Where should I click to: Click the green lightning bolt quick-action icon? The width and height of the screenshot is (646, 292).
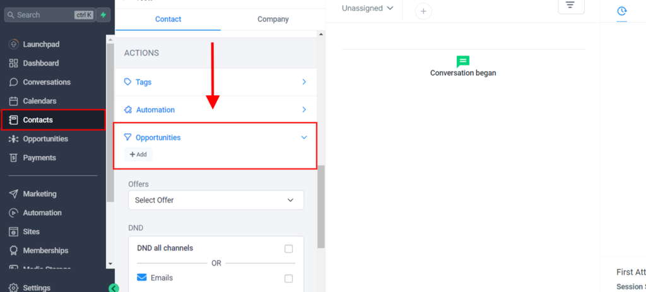103,15
